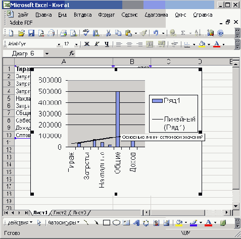Align text left
Viewport: 241px width, 239px height.
pyautogui.click(x=119, y=44)
